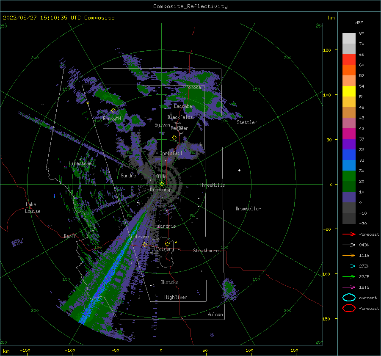Click the Composite_Reflectivity title
The width and height of the screenshot is (381, 356).
(x=190, y=6)
